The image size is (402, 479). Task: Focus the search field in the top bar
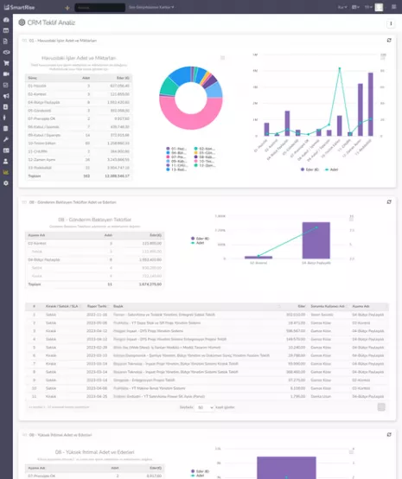(x=100, y=7)
